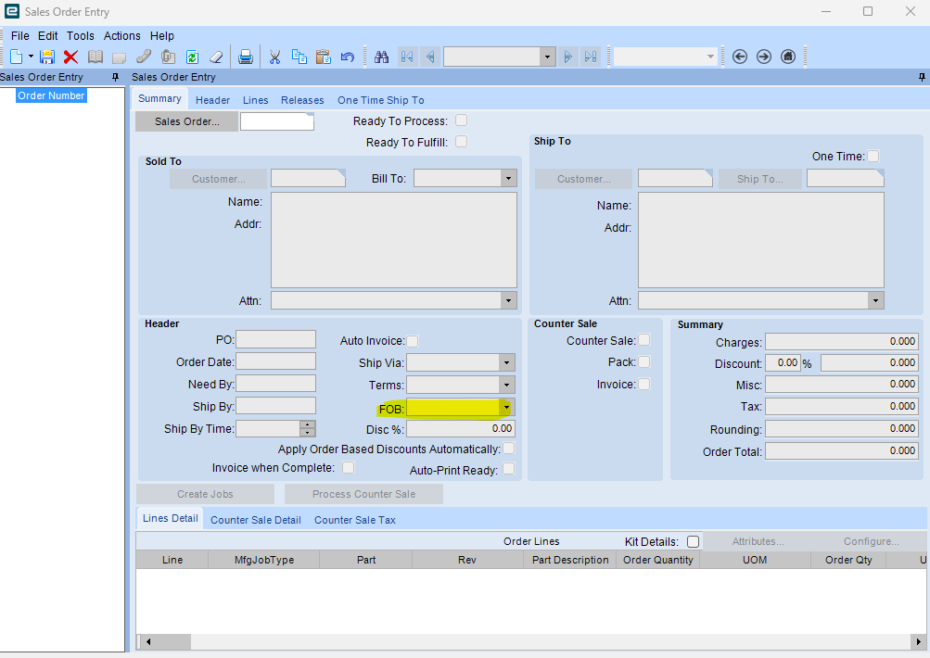930x658 pixels.
Task: Click the Cut scissors icon
Action: click(274, 57)
